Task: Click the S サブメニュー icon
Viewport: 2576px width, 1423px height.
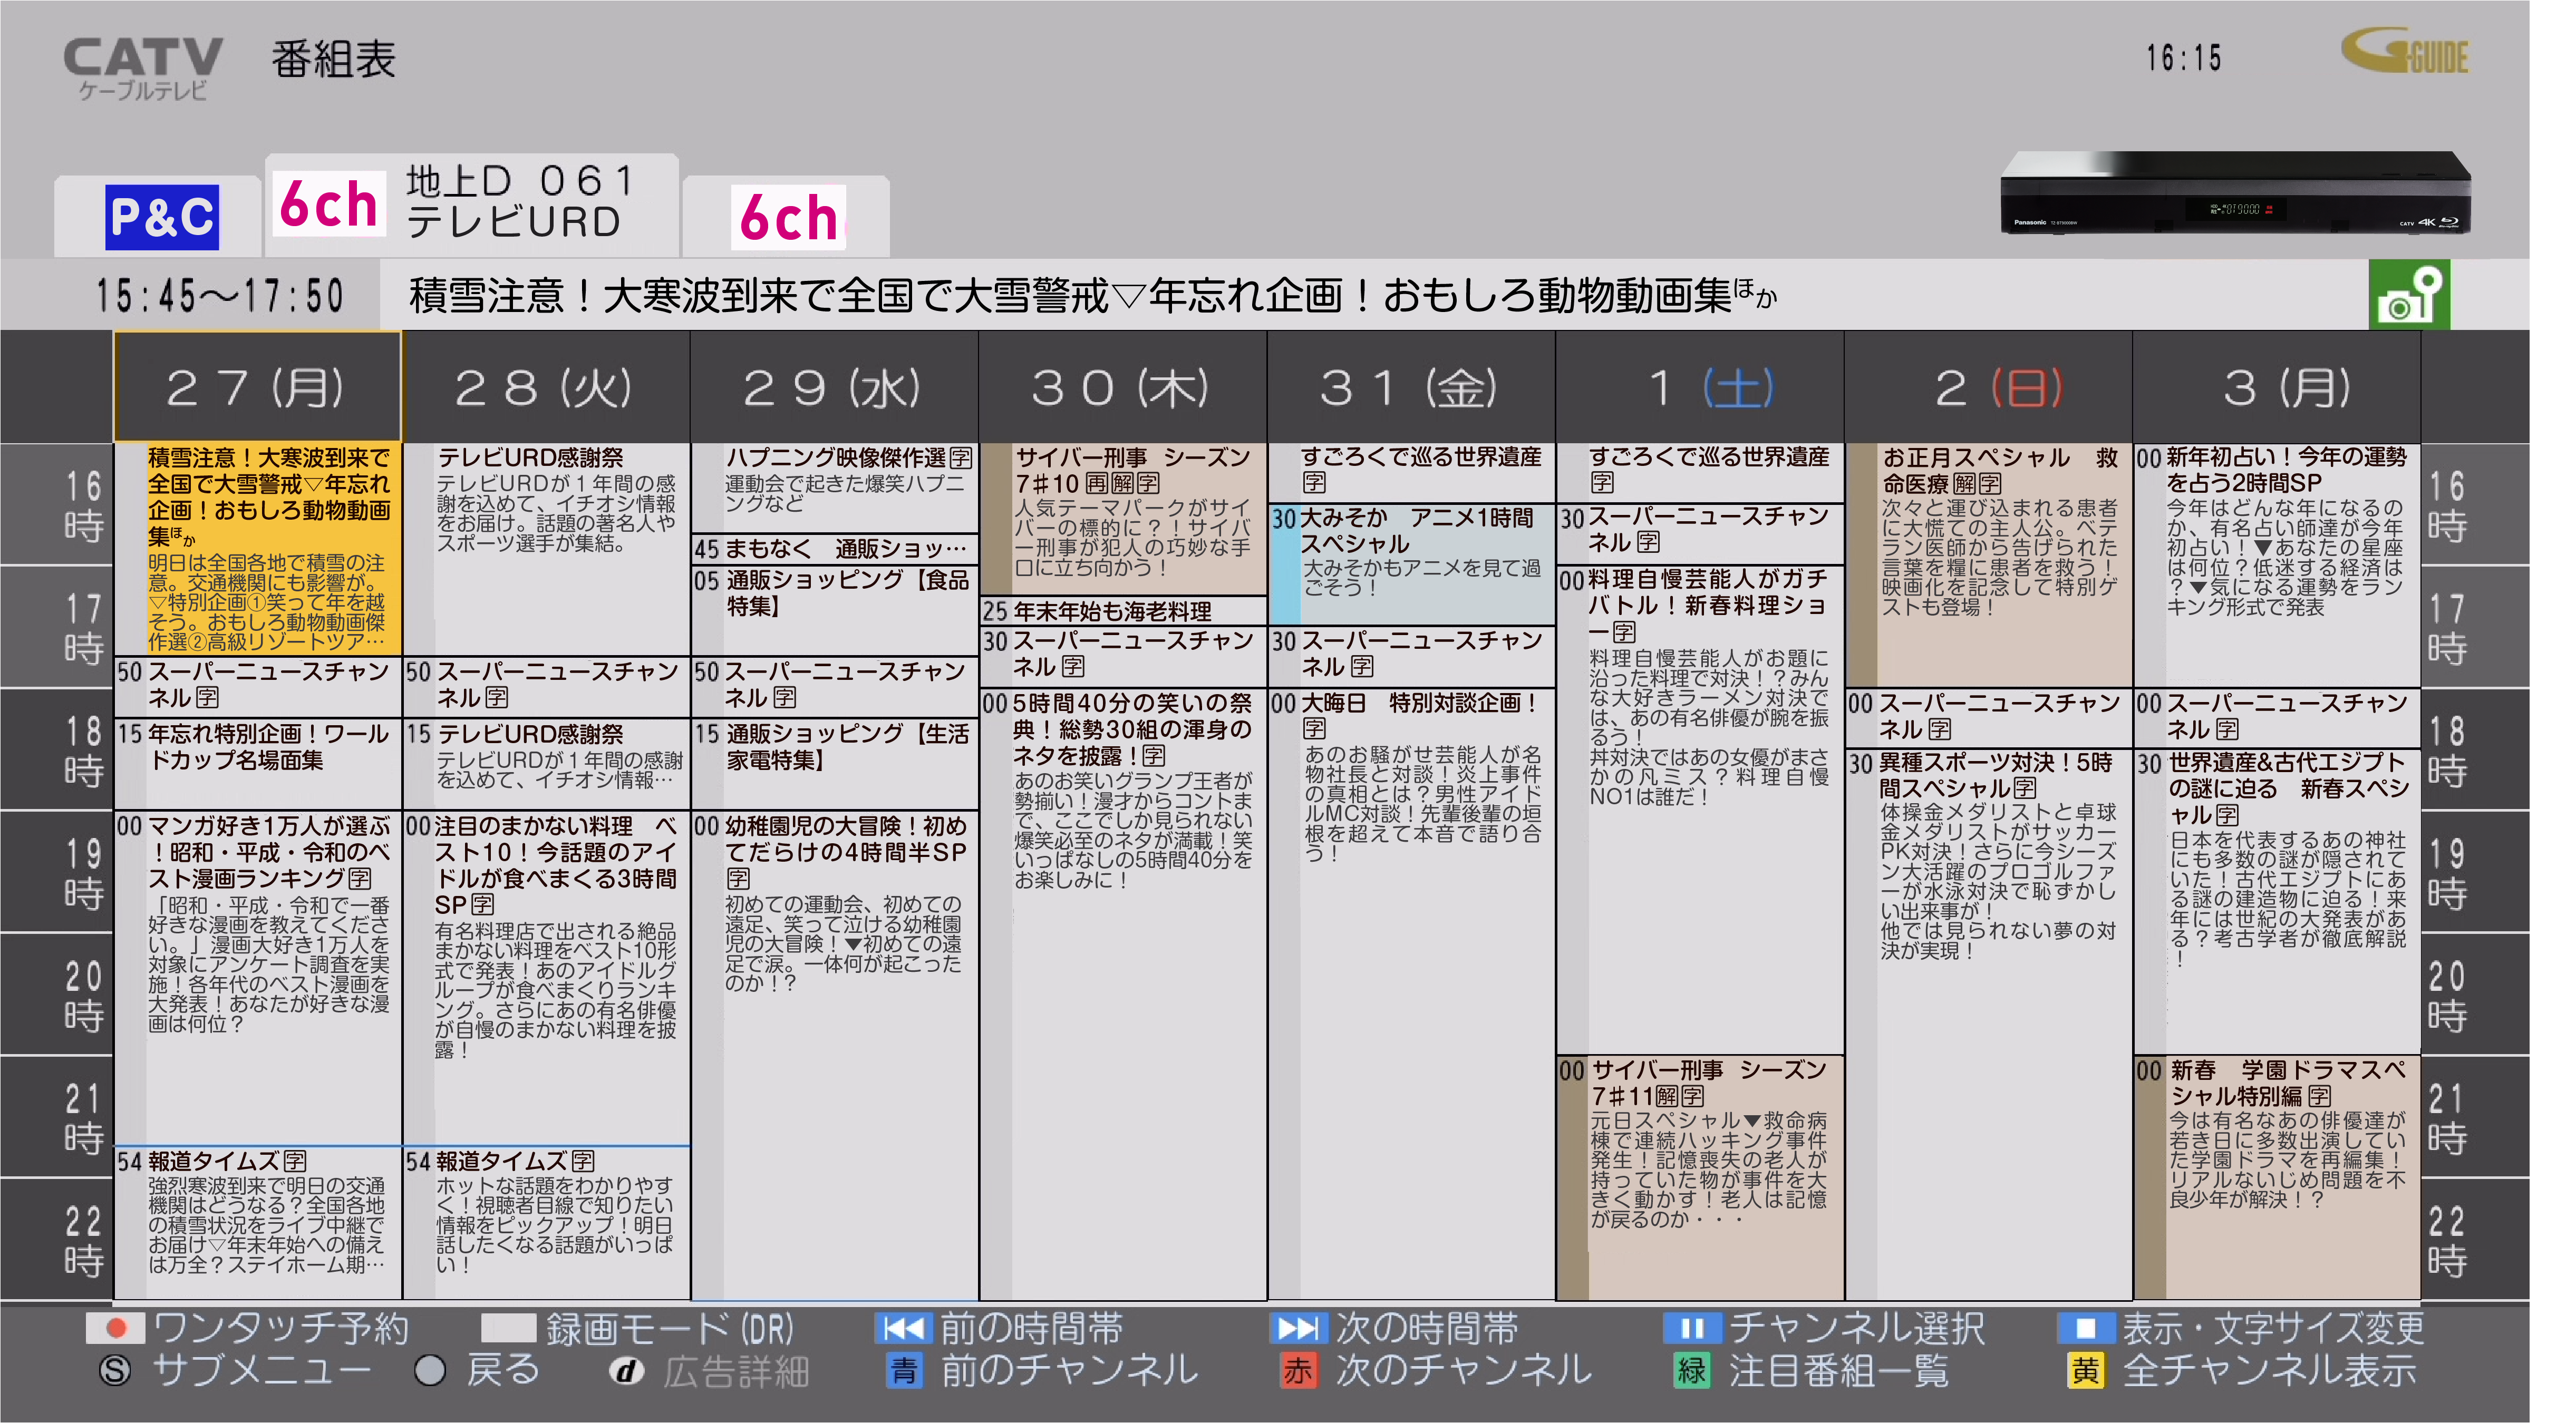Action: pos(115,1371)
